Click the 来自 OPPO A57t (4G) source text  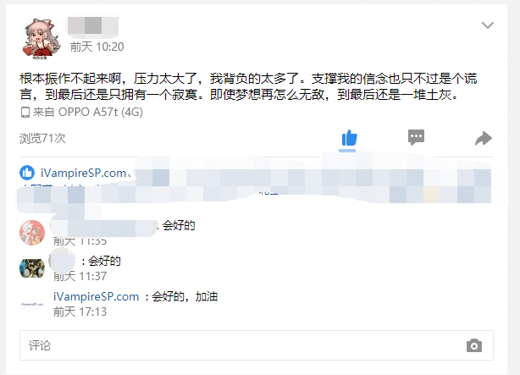tap(87, 112)
